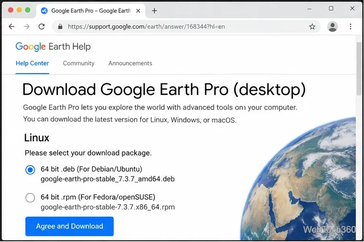
Task: Go back with the browser back arrow
Action: (11, 27)
